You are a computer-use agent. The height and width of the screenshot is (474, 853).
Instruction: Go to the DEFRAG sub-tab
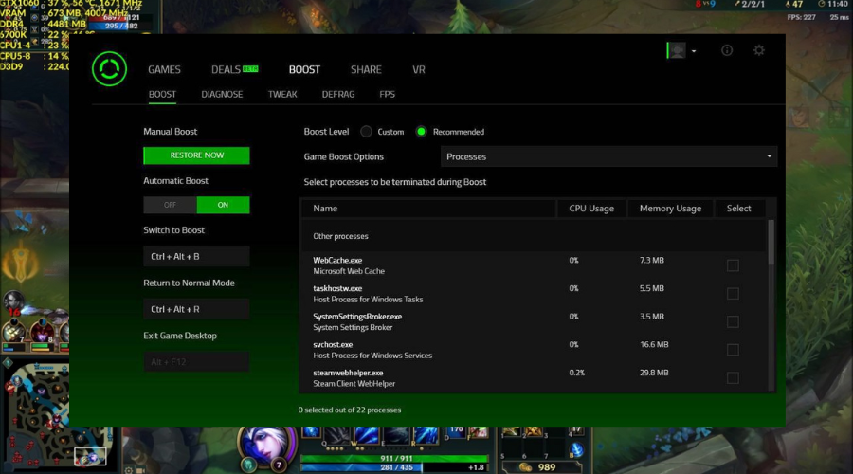(x=337, y=94)
